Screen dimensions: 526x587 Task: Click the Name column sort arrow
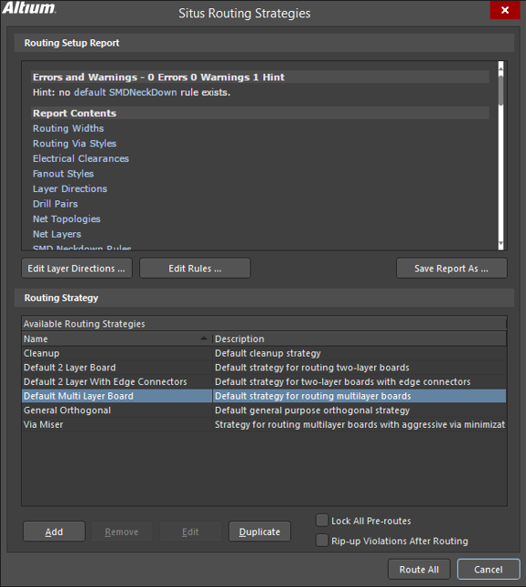coord(204,338)
